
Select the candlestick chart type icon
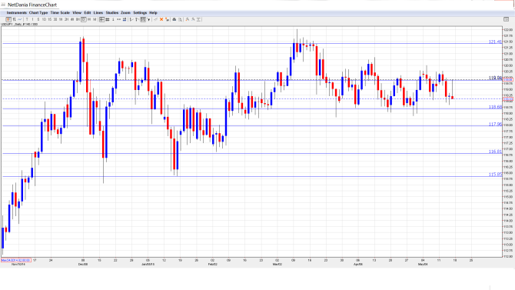(8, 19)
